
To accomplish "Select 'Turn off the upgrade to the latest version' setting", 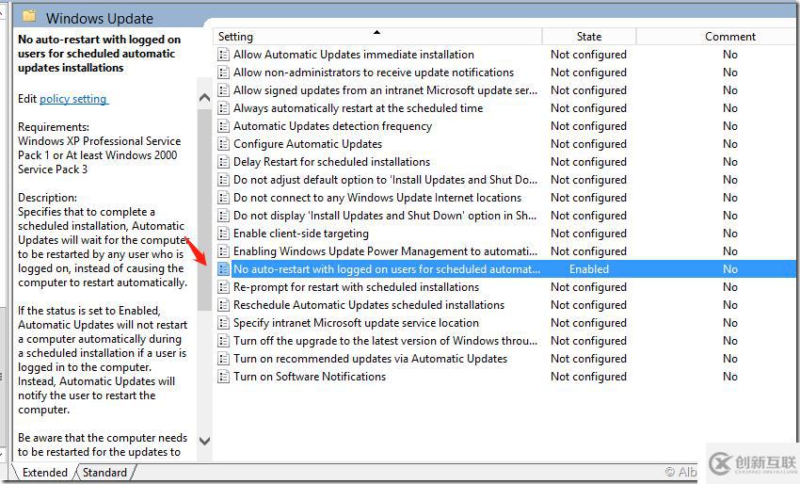I will pyautogui.click(x=385, y=341).
